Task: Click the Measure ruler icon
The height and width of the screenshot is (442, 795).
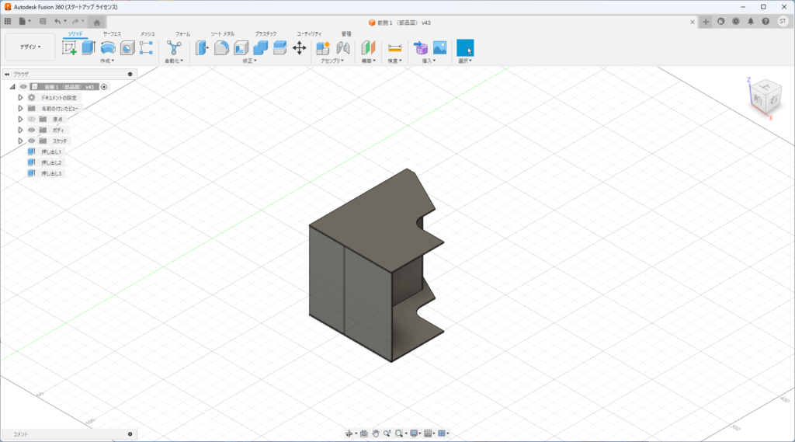Action: (394, 47)
